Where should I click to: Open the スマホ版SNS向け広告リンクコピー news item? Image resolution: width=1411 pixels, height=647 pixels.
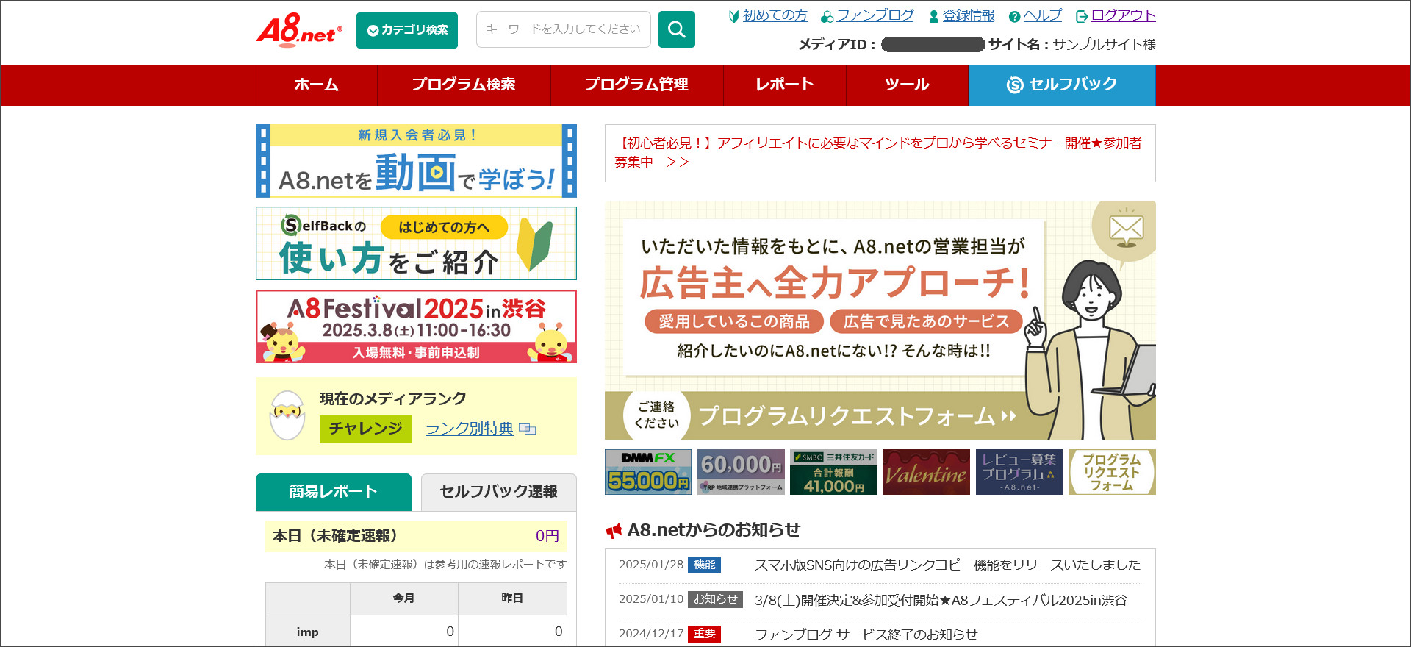(x=947, y=565)
